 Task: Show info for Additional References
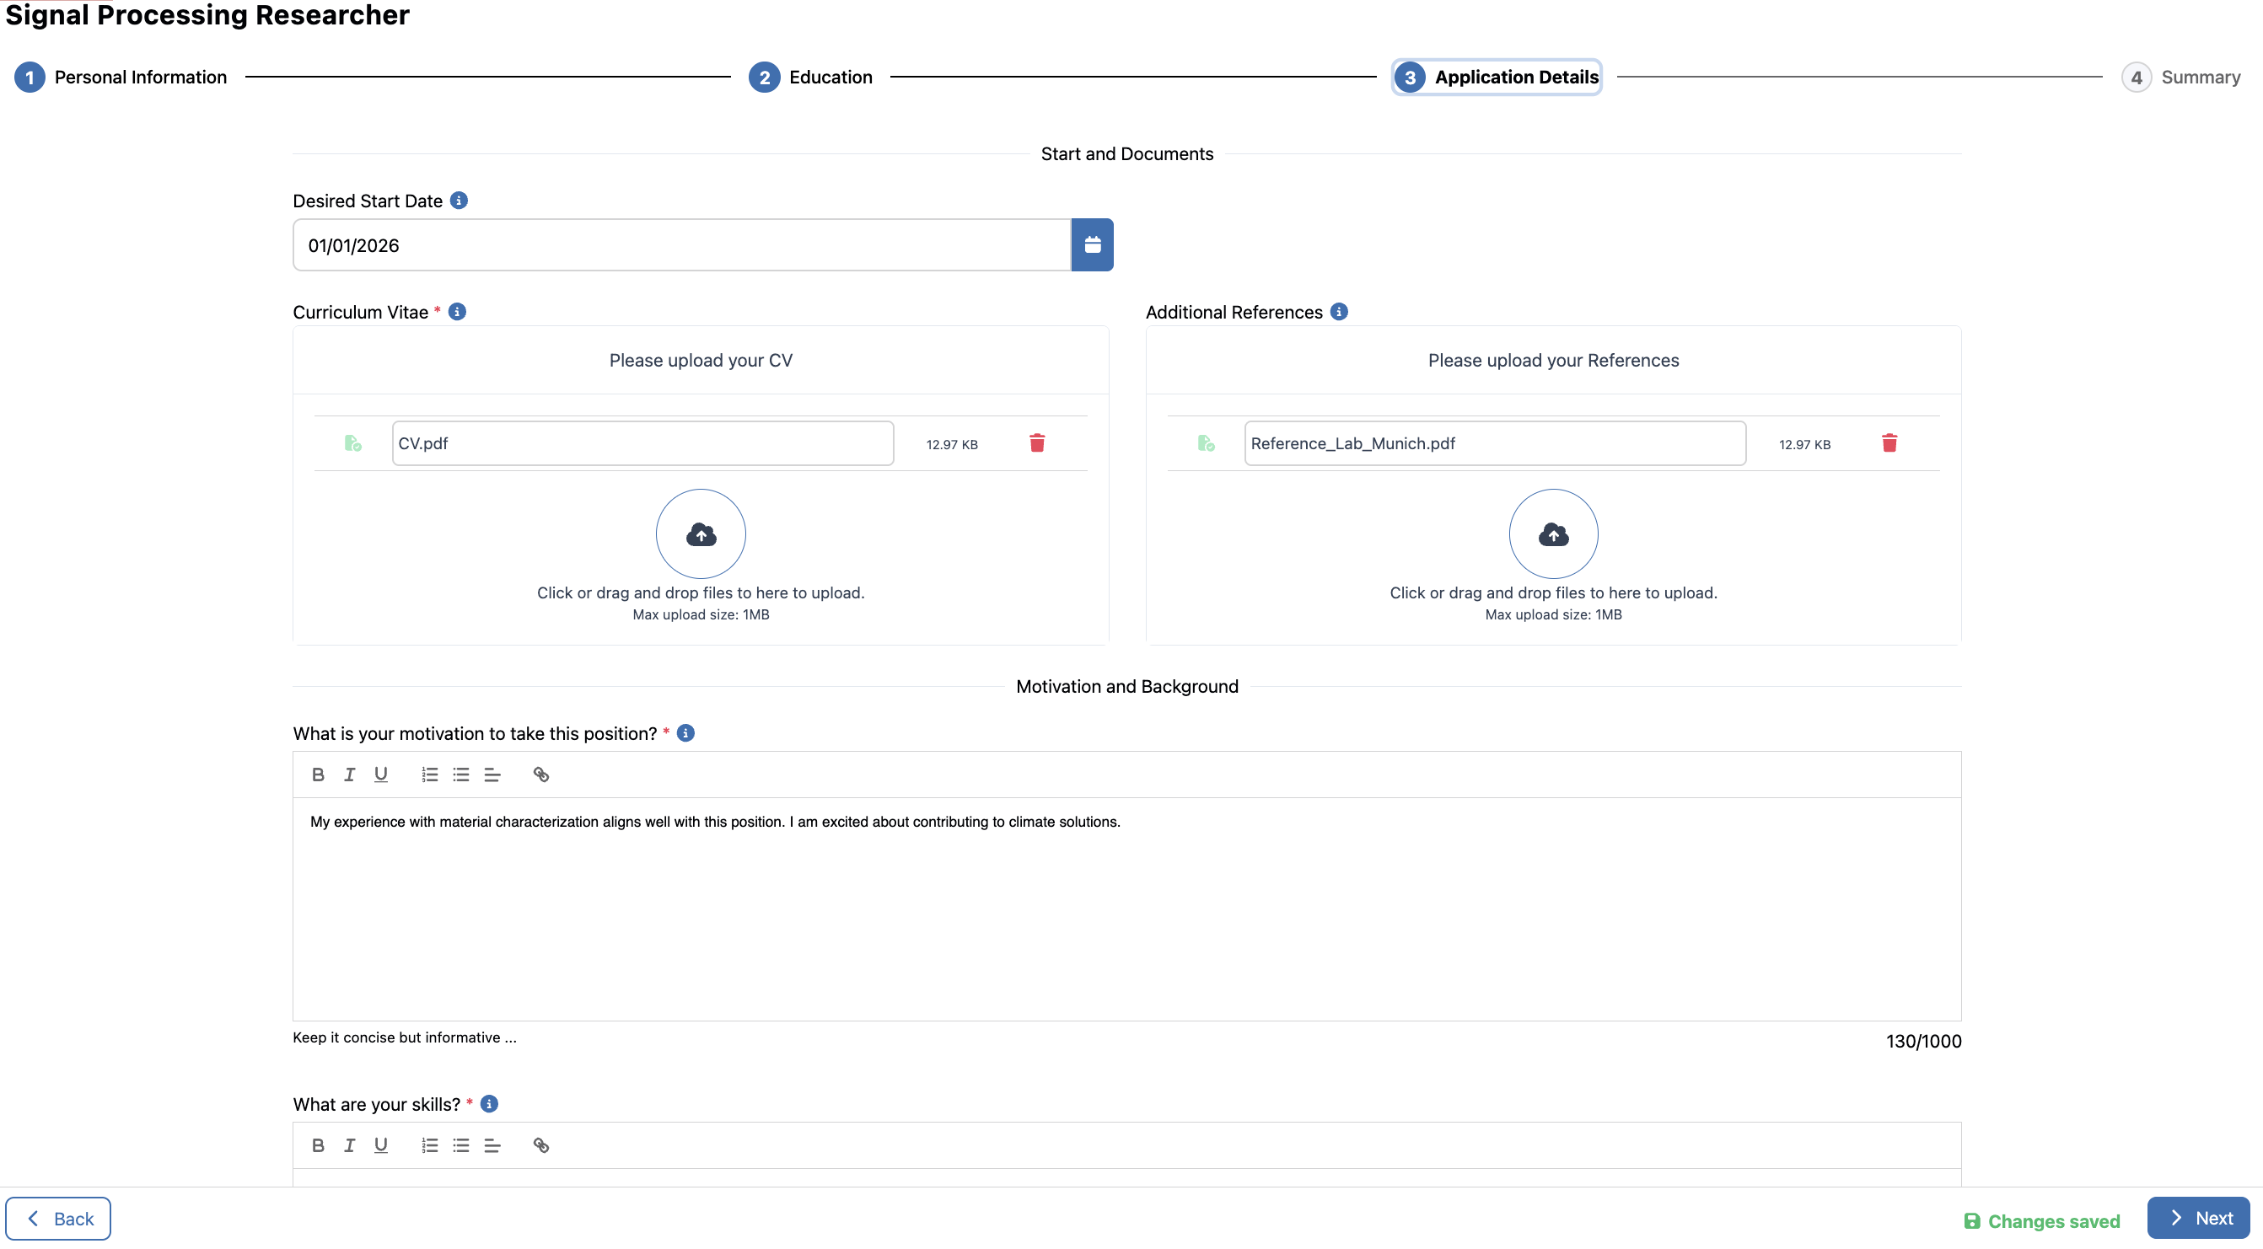coord(1338,312)
